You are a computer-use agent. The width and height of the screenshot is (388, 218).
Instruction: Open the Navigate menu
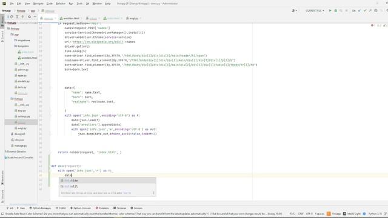[38, 4]
